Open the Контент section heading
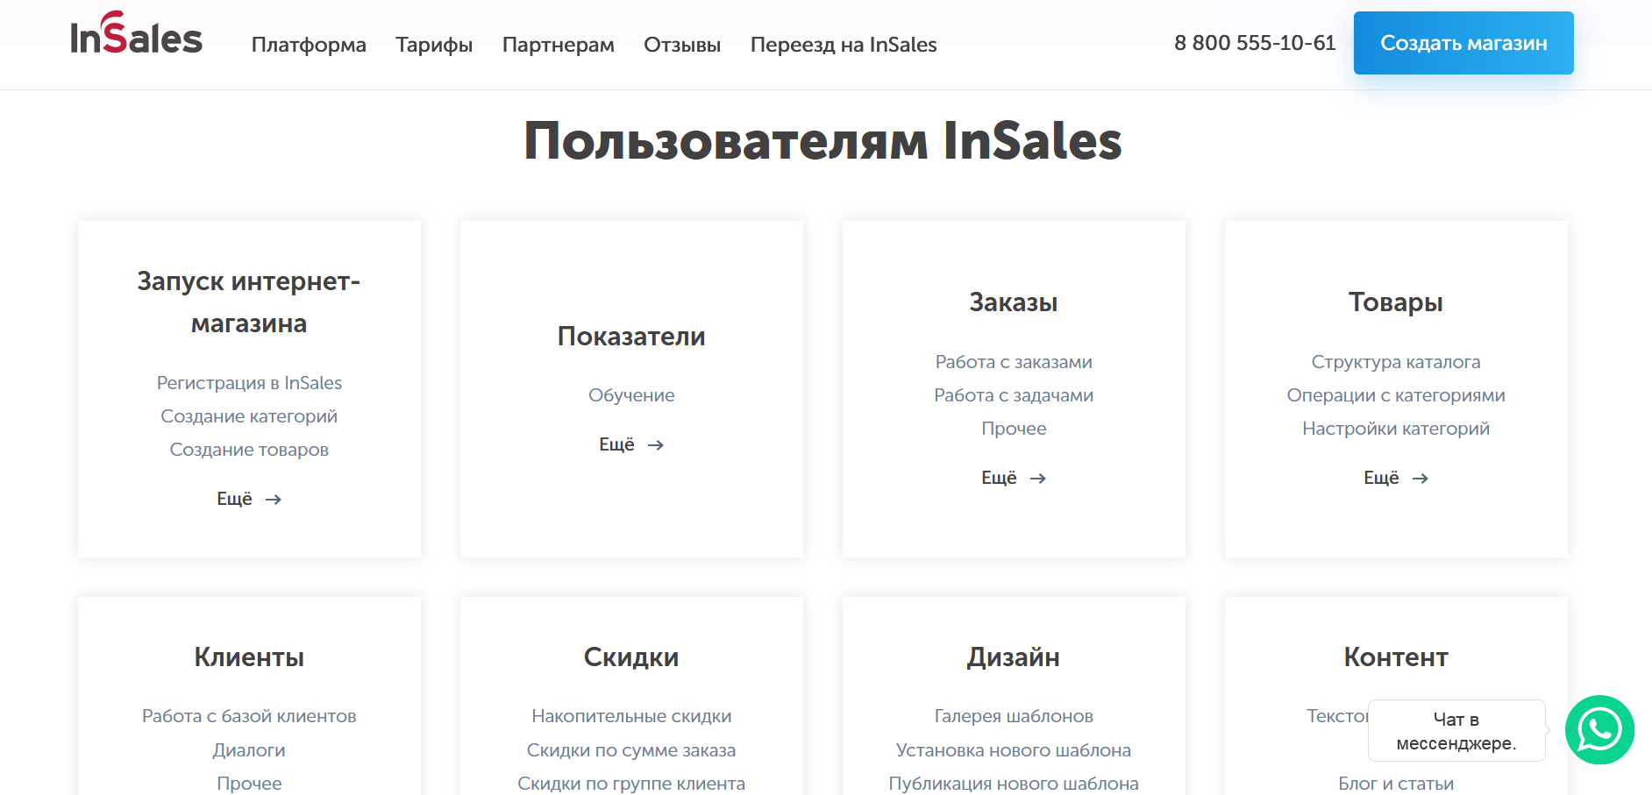1652x795 pixels. pos(1396,657)
